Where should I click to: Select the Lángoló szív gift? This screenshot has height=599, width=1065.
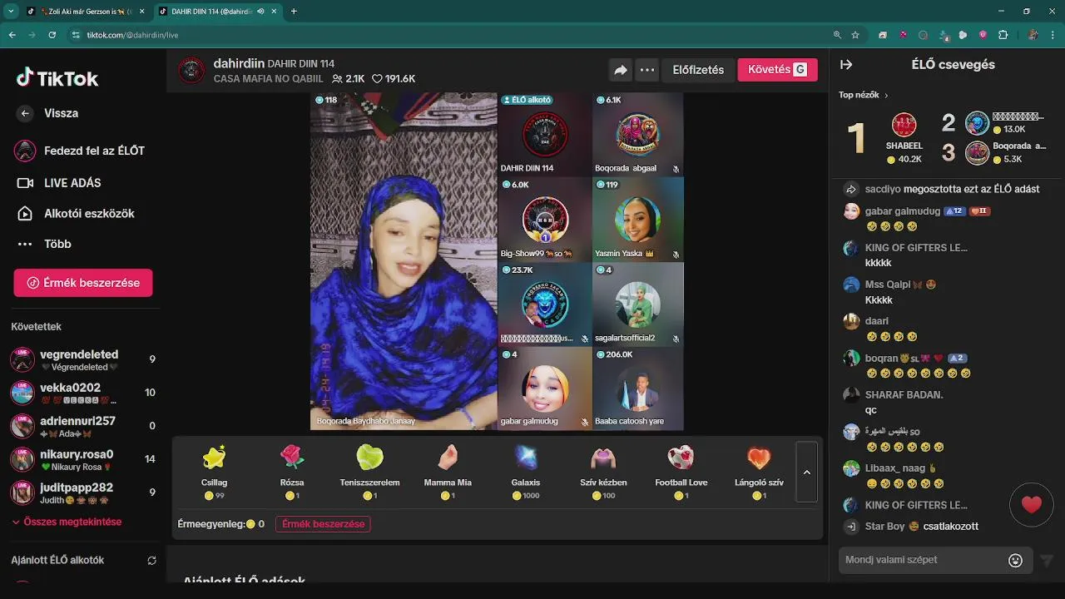759,472
